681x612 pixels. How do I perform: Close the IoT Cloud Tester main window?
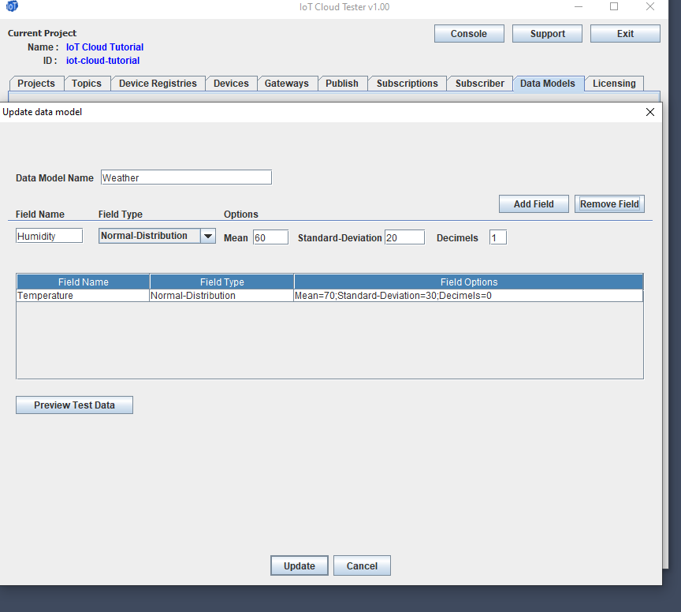pos(650,6)
